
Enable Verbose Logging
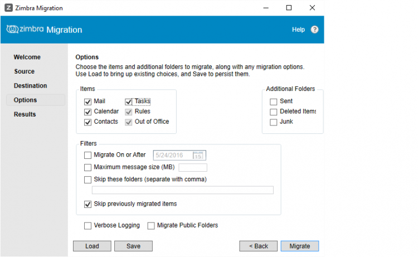(x=88, y=226)
